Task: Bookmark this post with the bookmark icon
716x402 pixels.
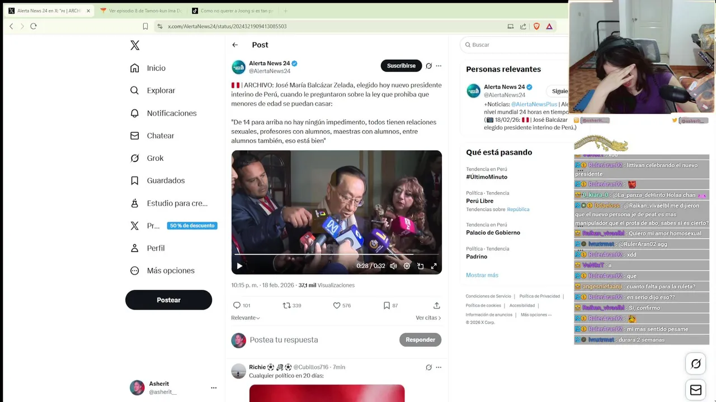Action: coord(387,305)
